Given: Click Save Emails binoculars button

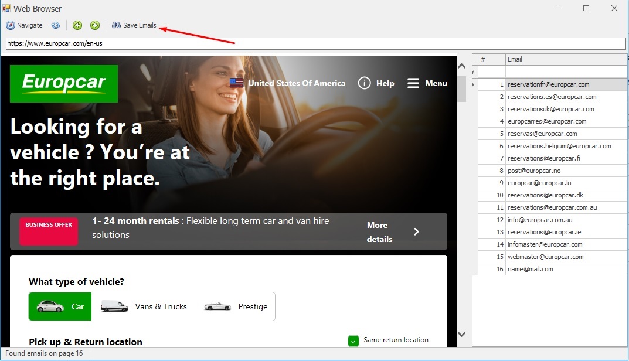Looking at the screenshot, I should coord(134,25).
